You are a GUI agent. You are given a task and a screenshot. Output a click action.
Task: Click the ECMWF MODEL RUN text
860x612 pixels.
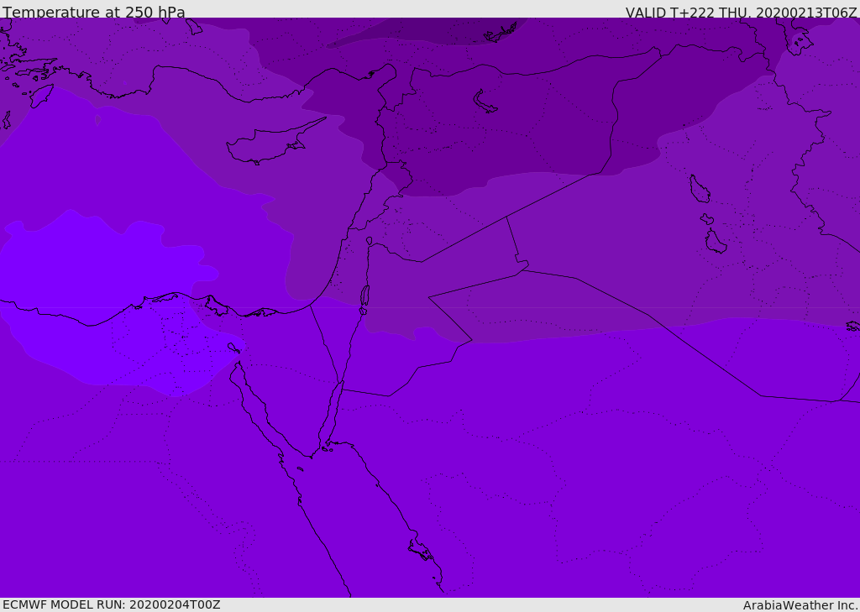click(x=111, y=604)
